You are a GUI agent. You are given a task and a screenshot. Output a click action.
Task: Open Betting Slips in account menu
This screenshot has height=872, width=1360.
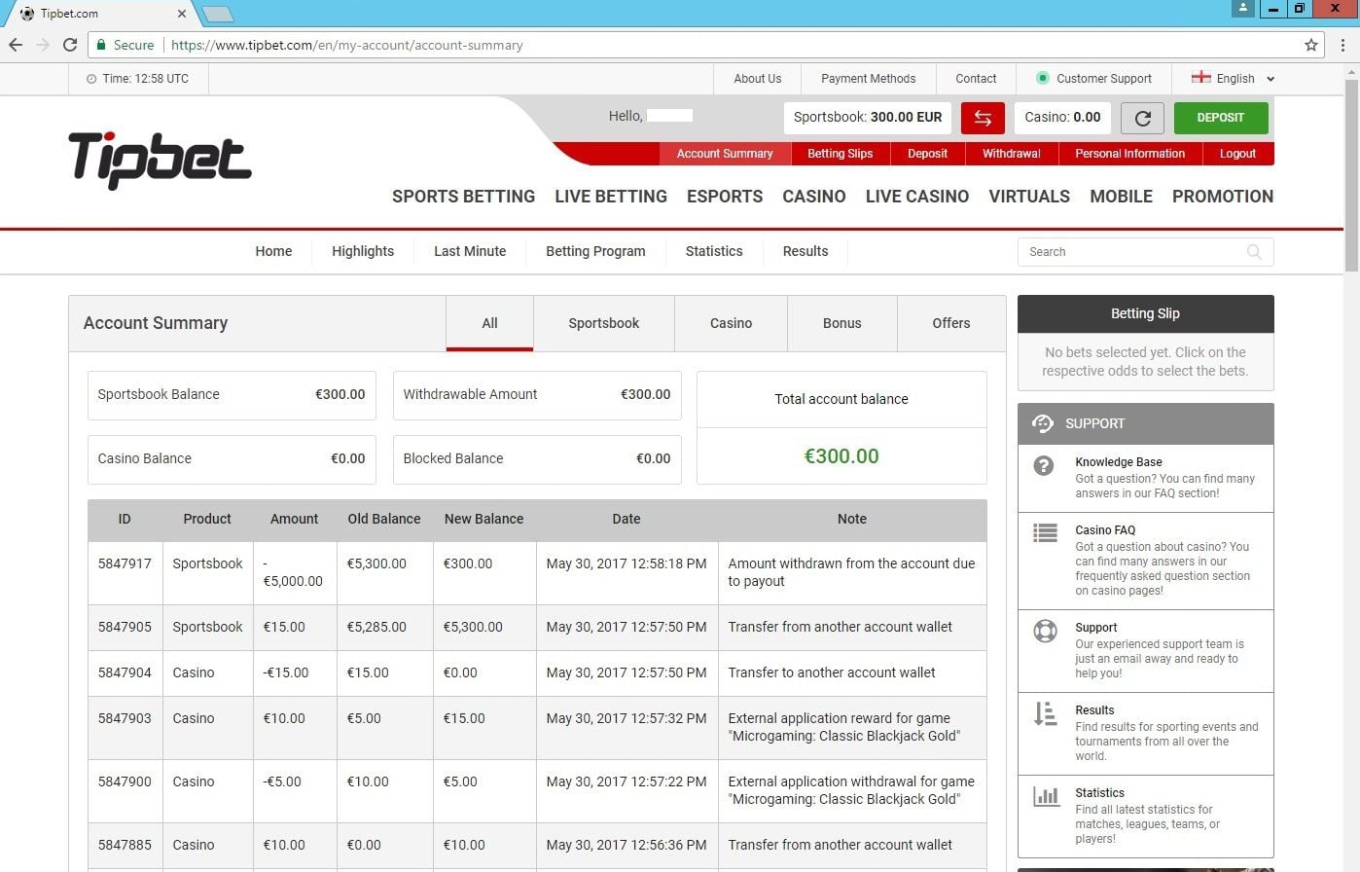pyautogui.click(x=840, y=154)
